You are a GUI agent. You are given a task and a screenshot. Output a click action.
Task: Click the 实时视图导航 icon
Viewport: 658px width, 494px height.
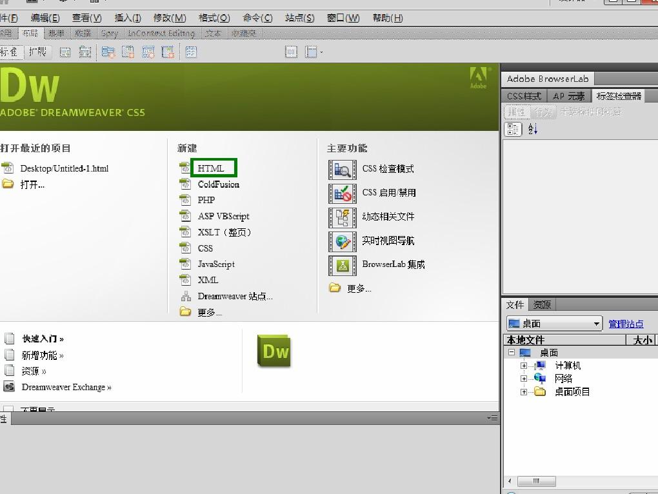pyautogui.click(x=342, y=241)
